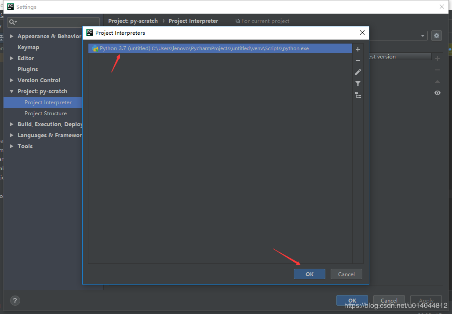Click the install package plus icon in Settings
The height and width of the screenshot is (314, 452).
coord(437,58)
